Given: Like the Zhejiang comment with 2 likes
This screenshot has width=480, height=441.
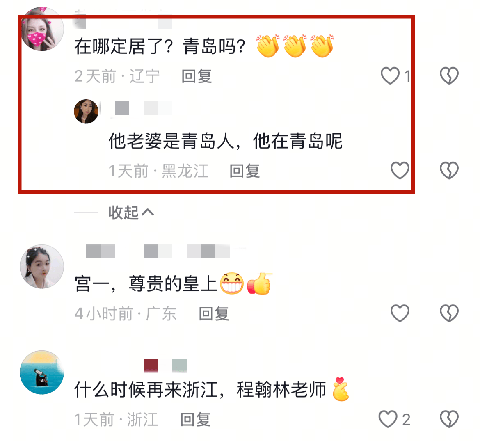Looking at the screenshot, I should tap(388, 419).
